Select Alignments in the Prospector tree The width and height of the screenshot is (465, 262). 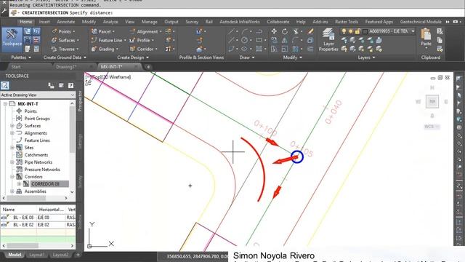pos(36,133)
